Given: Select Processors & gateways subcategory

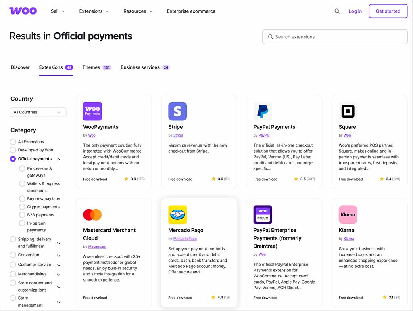Looking at the screenshot, I should pyautogui.click(x=22, y=168).
